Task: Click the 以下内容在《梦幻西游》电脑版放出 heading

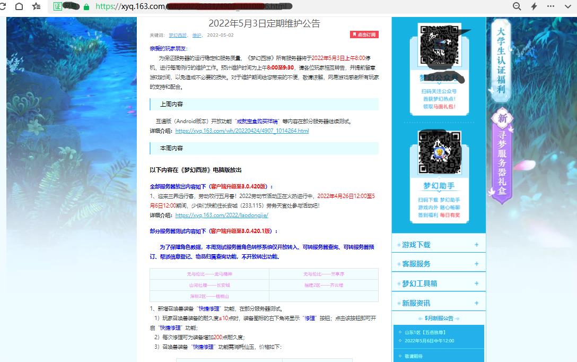Action: 196,170
